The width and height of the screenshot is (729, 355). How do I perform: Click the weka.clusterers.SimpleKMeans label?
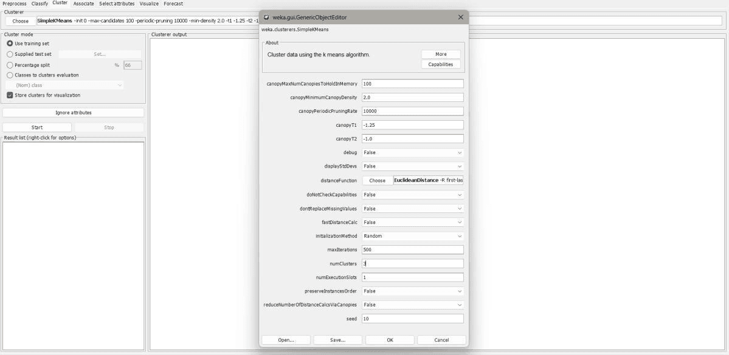coord(295,29)
